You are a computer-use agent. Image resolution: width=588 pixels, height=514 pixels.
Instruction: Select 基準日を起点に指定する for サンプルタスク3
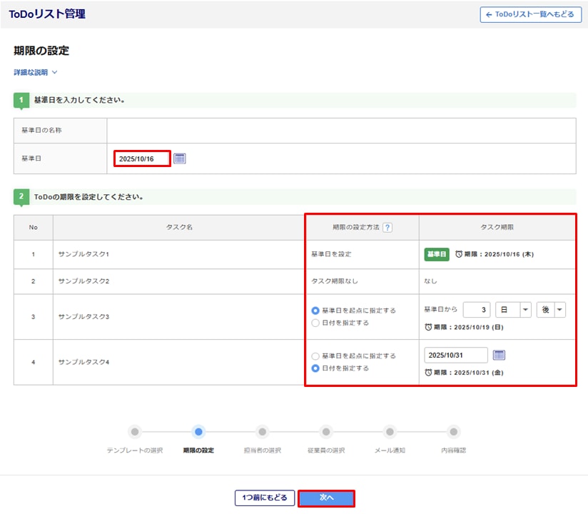(315, 311)
